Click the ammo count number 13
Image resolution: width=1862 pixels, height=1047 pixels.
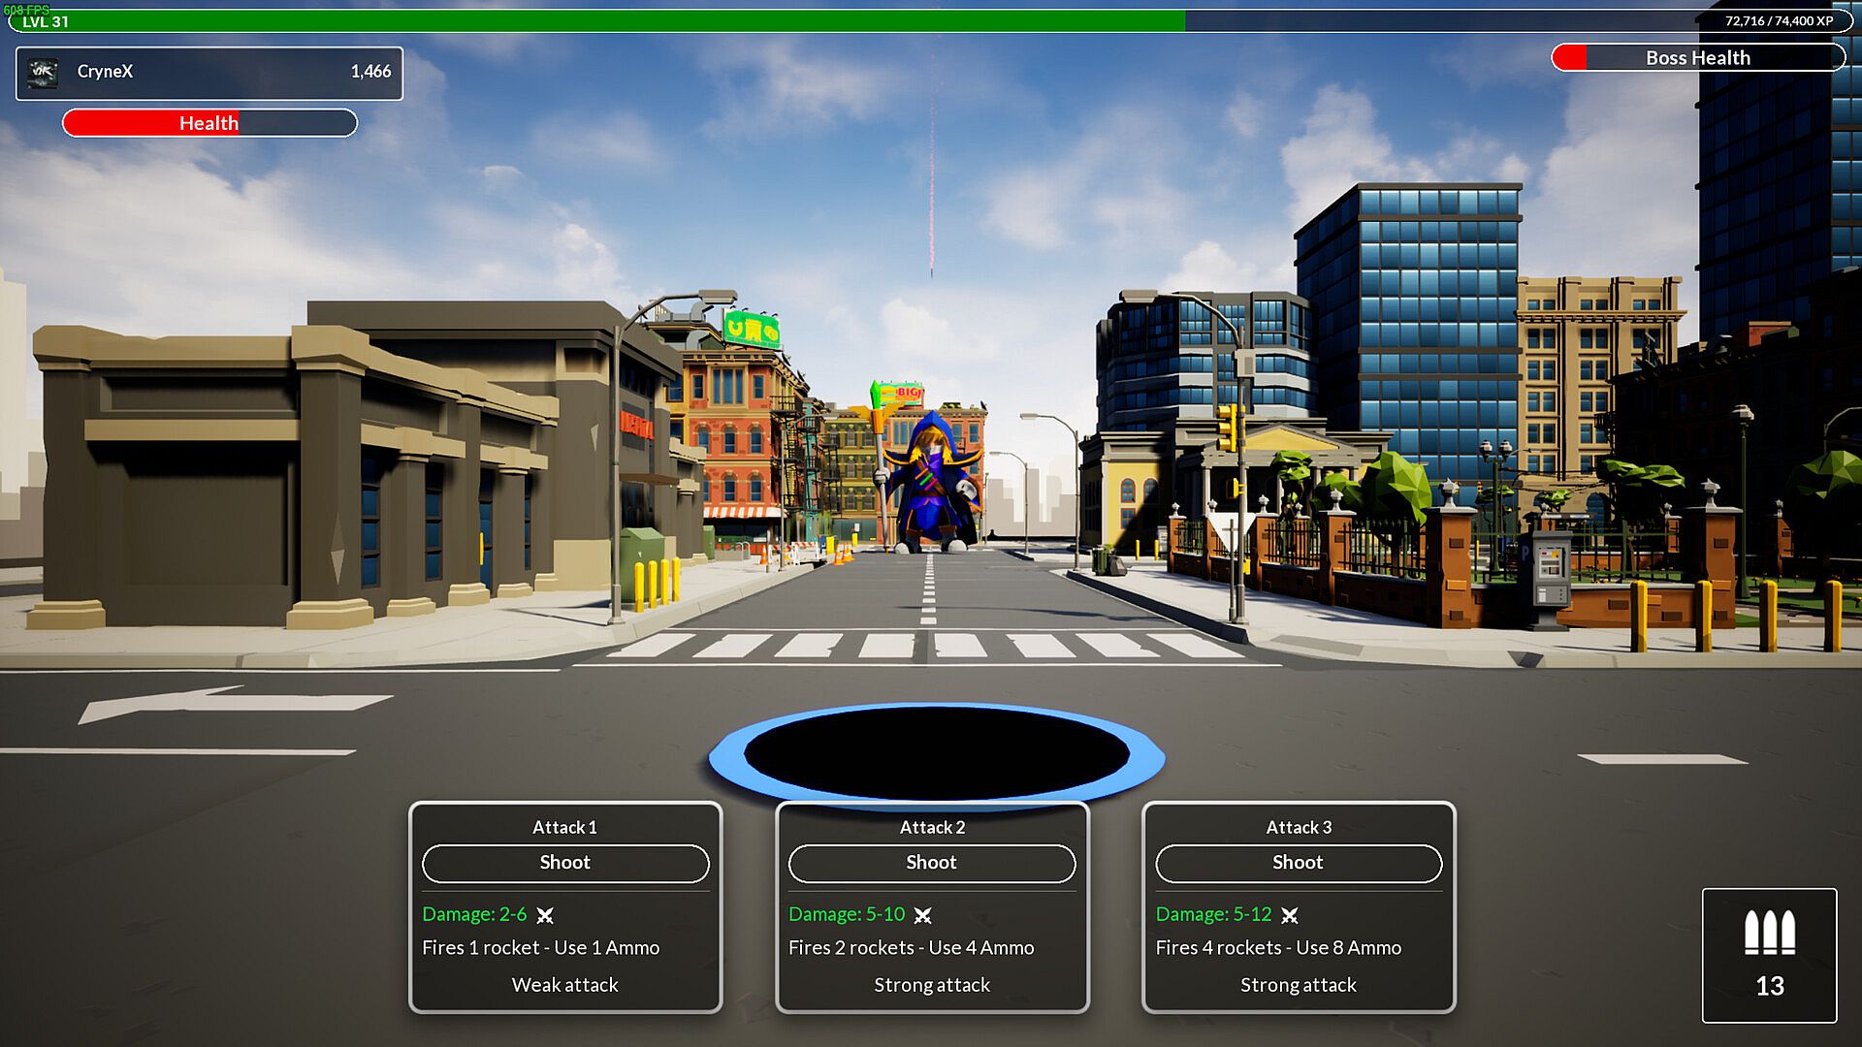(x=1769, y=986)
